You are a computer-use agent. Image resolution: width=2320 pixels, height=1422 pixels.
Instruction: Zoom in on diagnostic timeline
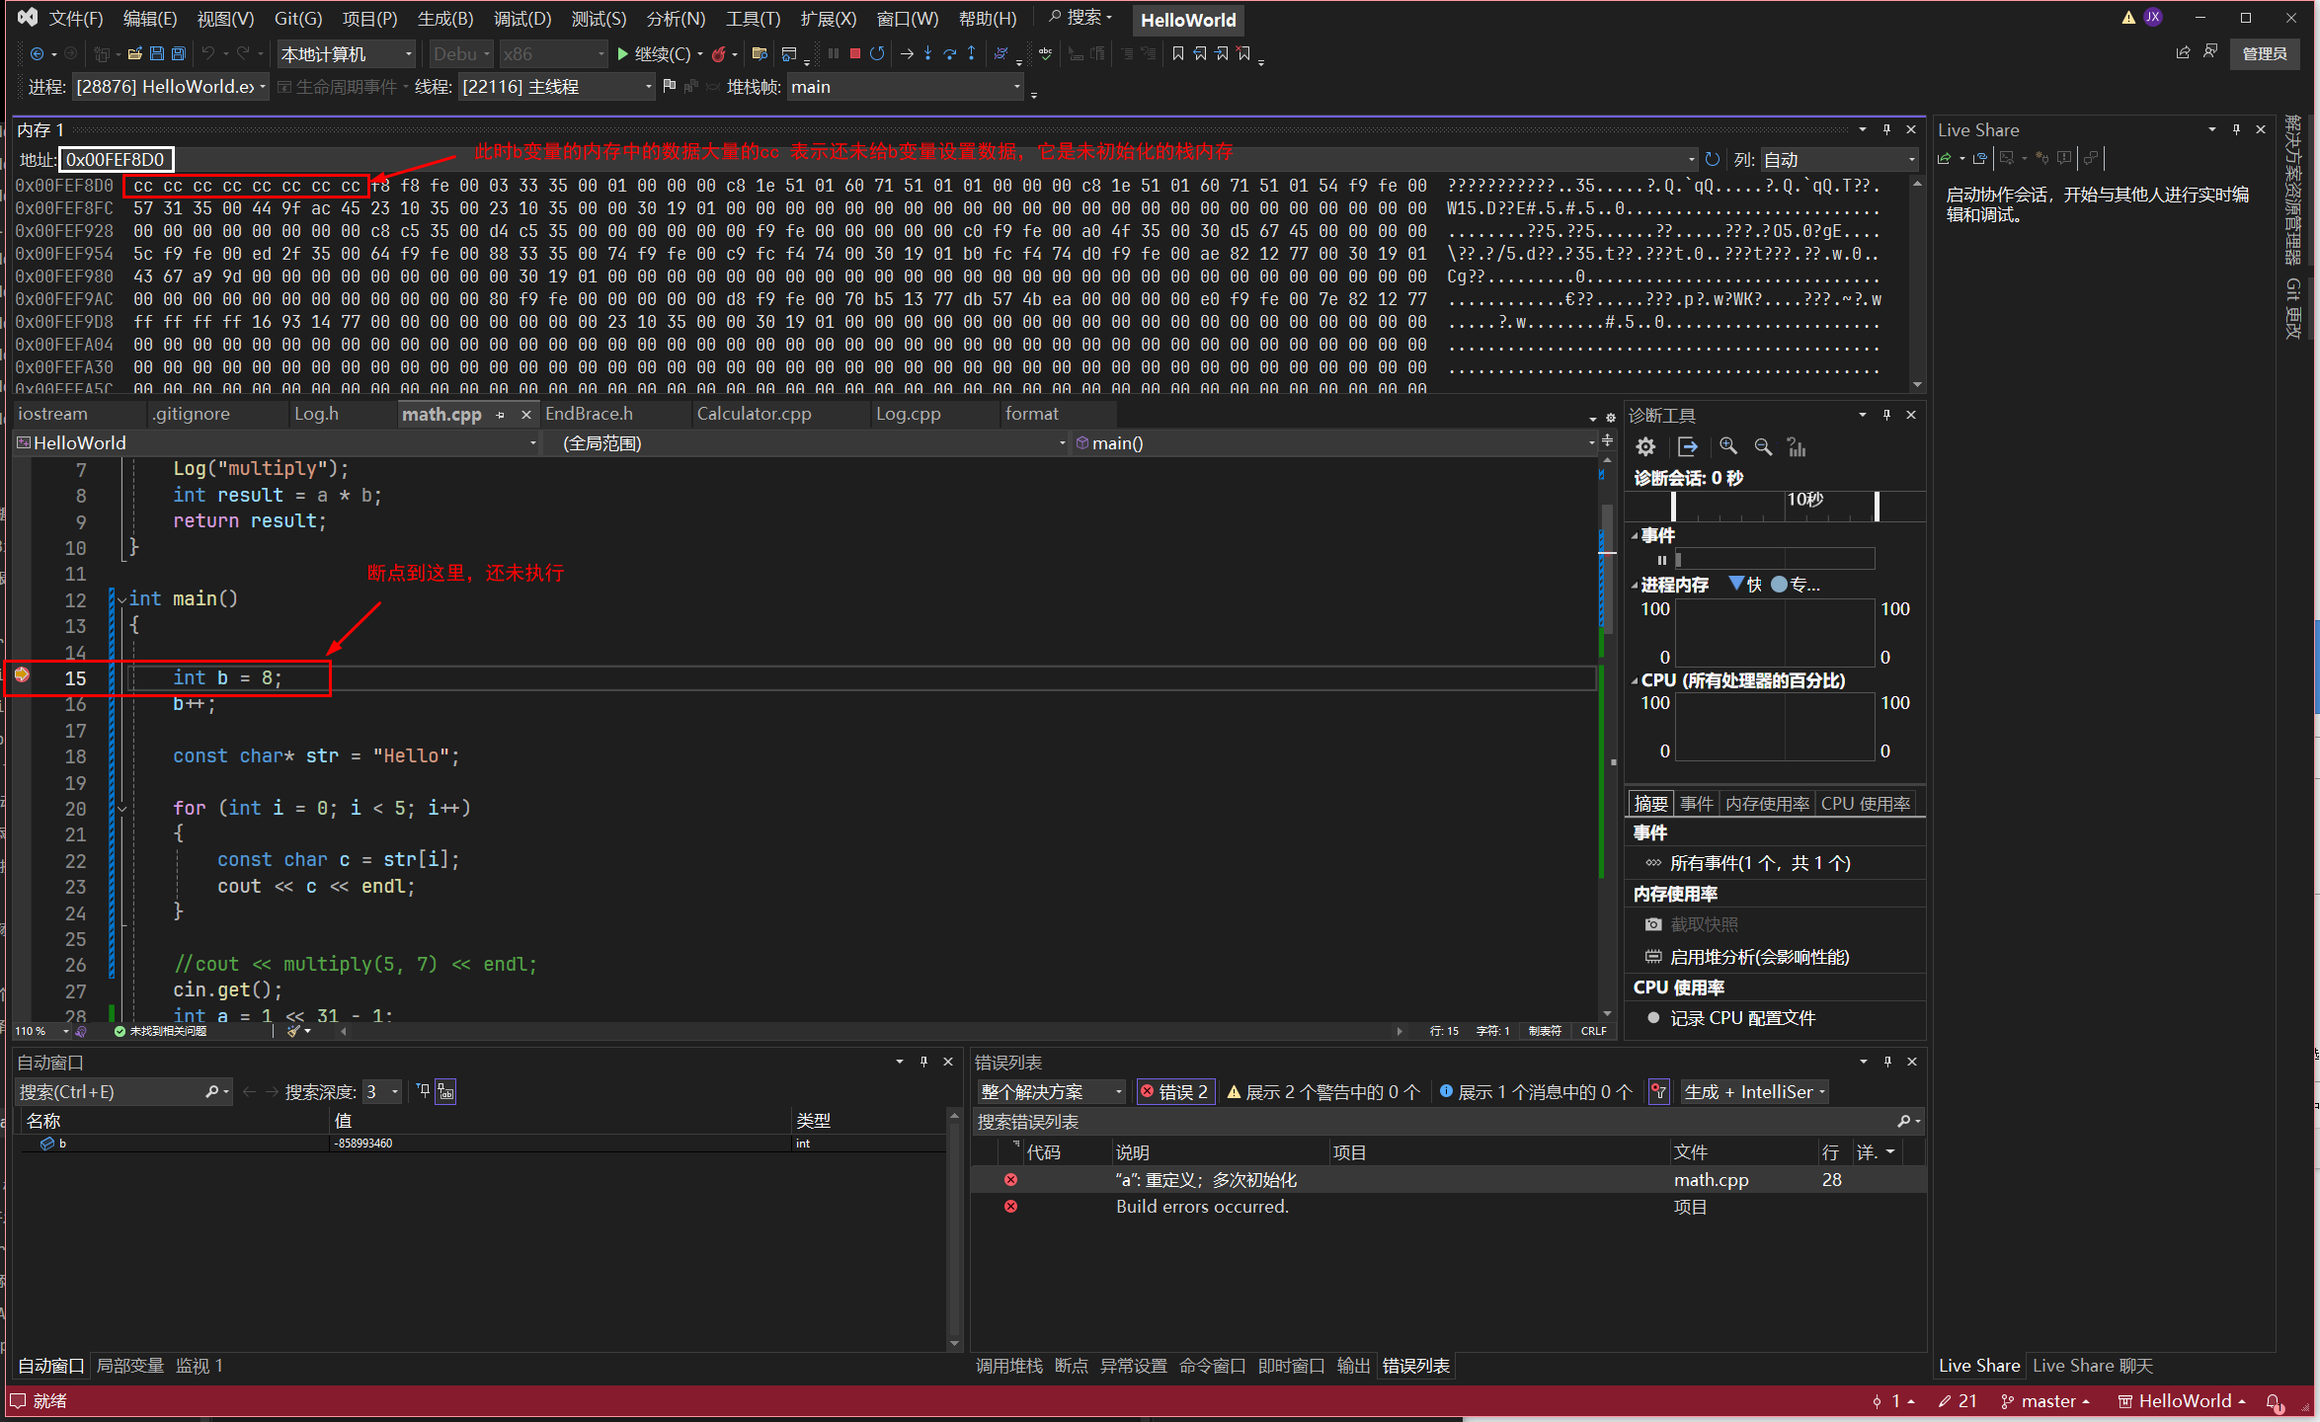pos(1728,447)
